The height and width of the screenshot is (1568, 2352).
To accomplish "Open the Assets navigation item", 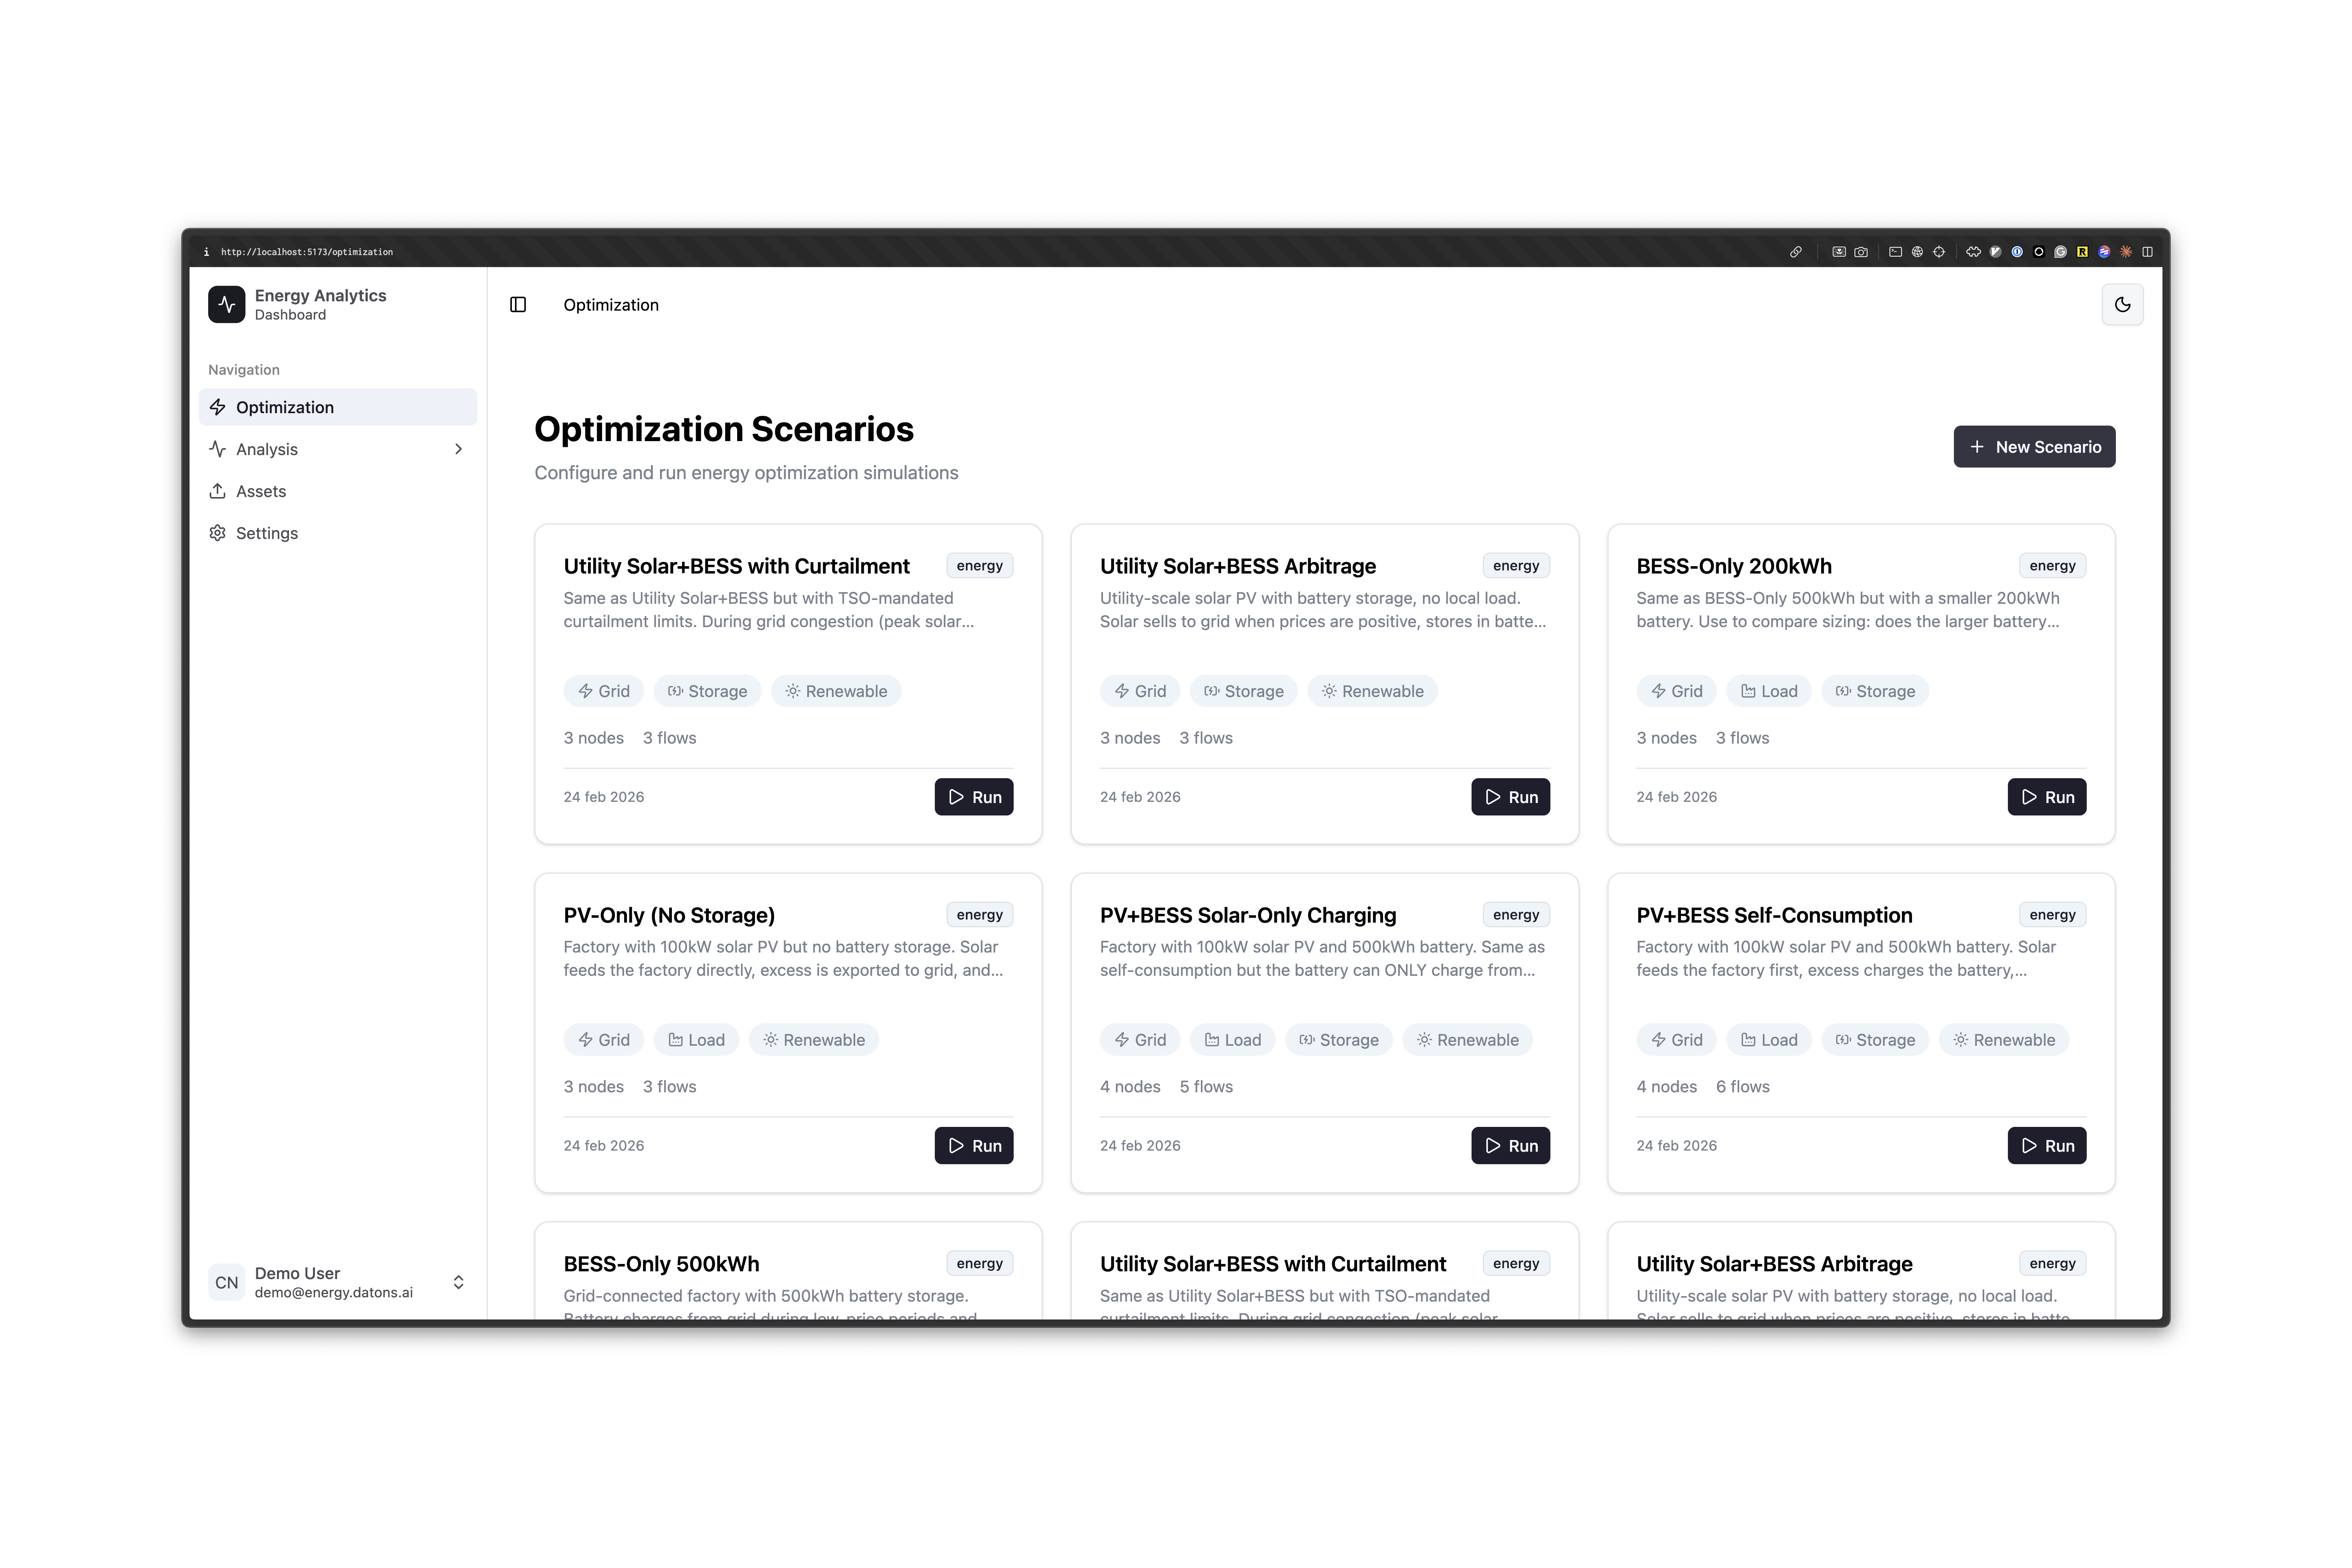I will tap(261, 491).
